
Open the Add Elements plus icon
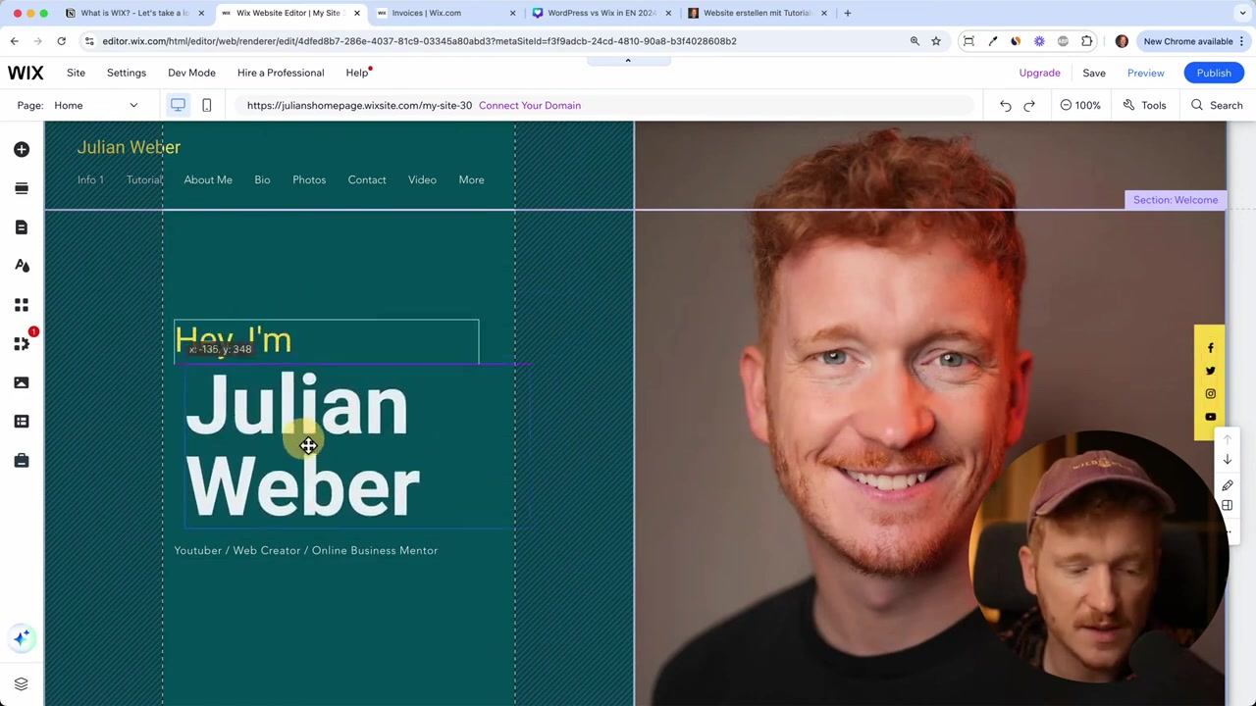tap(22, 149)
